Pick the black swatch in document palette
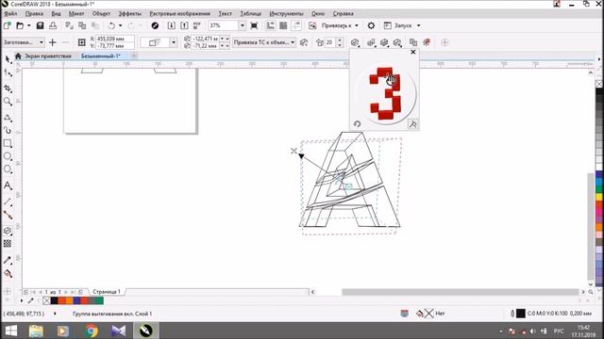This screenshot has height=339, width=604. tap(55, 300)
